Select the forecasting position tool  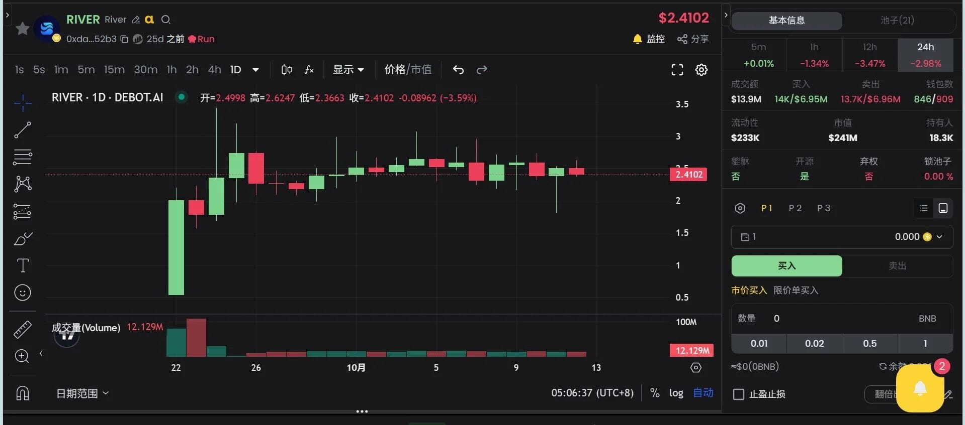[x=23, y=211]
